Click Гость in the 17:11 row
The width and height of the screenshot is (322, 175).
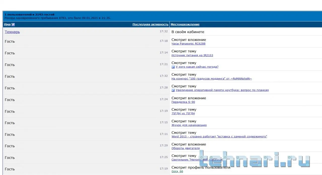tap(10, 135)
